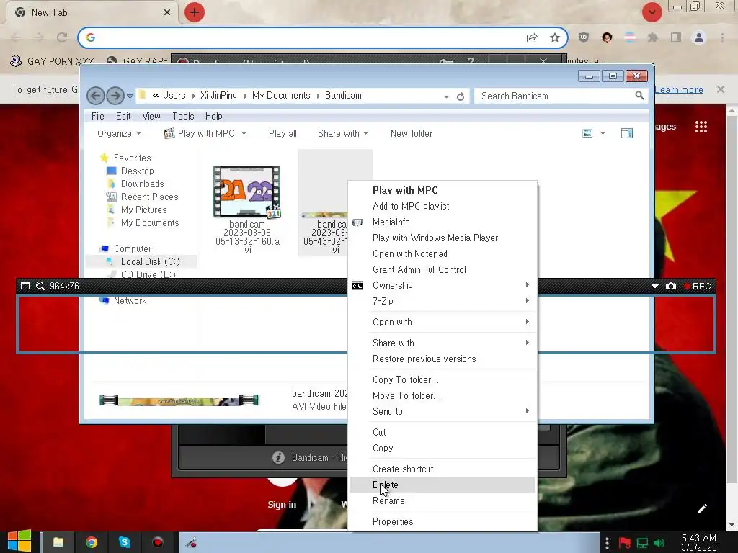Open Skype from the taskbar
Screen dimensions: 738x553
click(124, 542)
